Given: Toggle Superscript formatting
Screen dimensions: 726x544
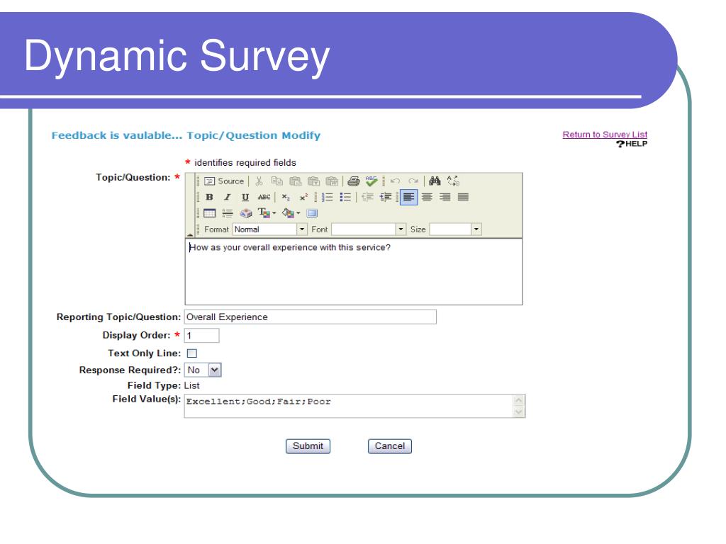Looking at the screenshot, I should point(303,197).
